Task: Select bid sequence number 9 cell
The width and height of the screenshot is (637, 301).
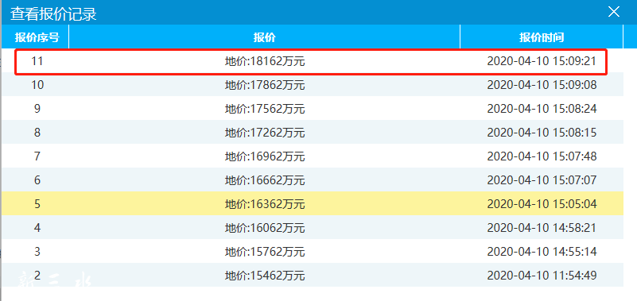Action: click(37, 109)
